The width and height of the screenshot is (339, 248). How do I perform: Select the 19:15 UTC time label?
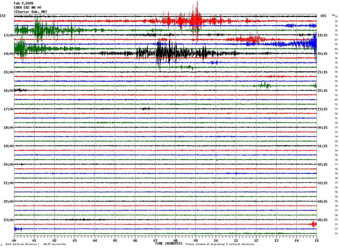322,35
